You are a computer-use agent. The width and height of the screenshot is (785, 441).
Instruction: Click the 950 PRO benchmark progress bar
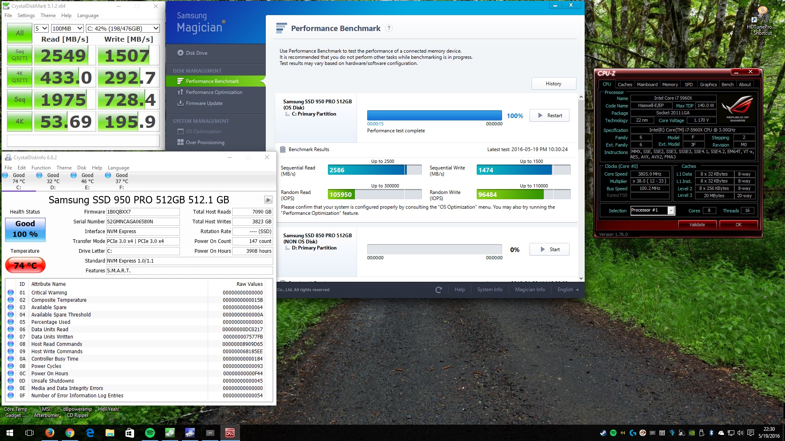click(x=434, y=115)
